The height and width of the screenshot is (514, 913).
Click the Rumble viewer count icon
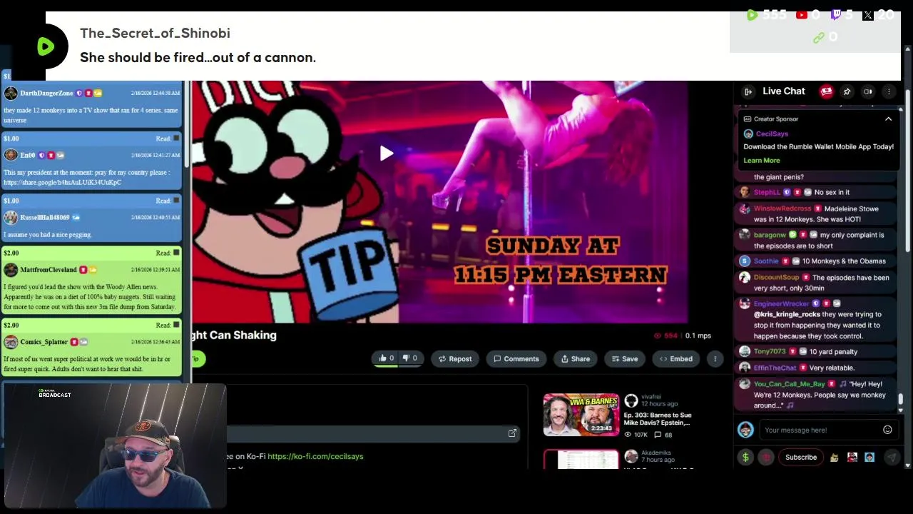point(752,15)
